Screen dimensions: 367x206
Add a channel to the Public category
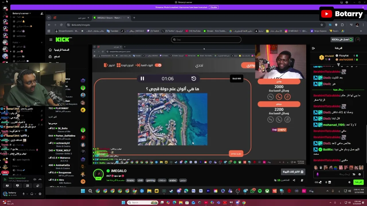coord(41,42)
